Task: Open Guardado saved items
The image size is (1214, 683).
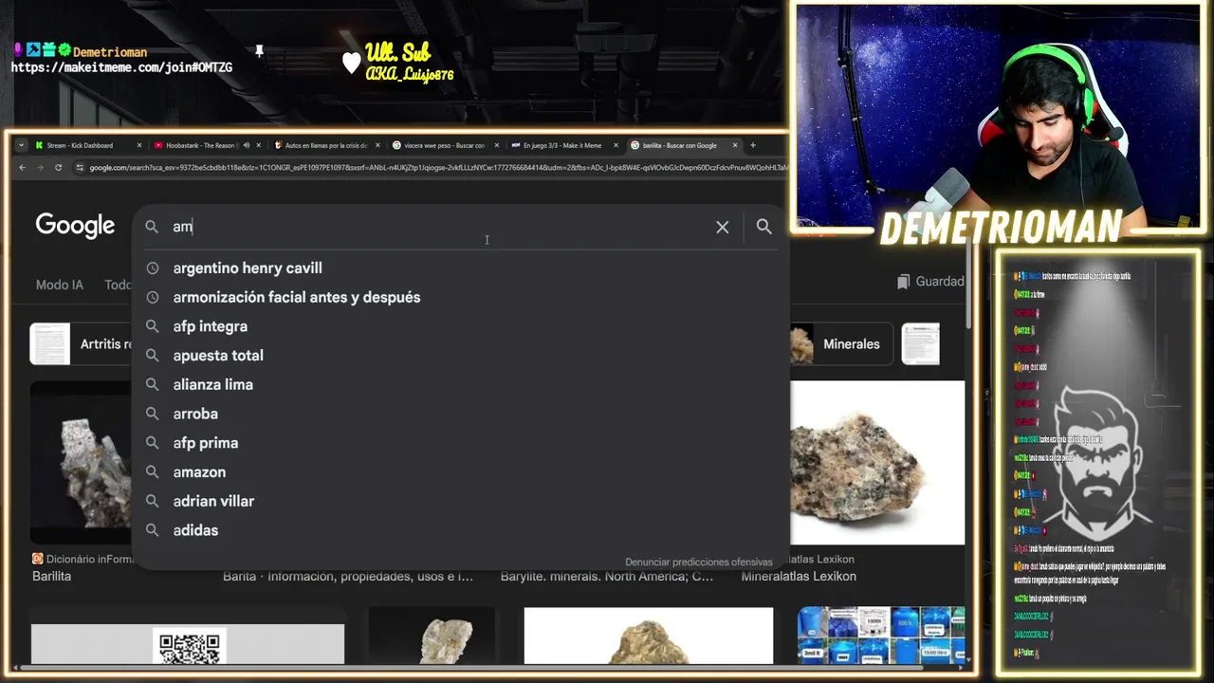Action: [x=930, y=282]
